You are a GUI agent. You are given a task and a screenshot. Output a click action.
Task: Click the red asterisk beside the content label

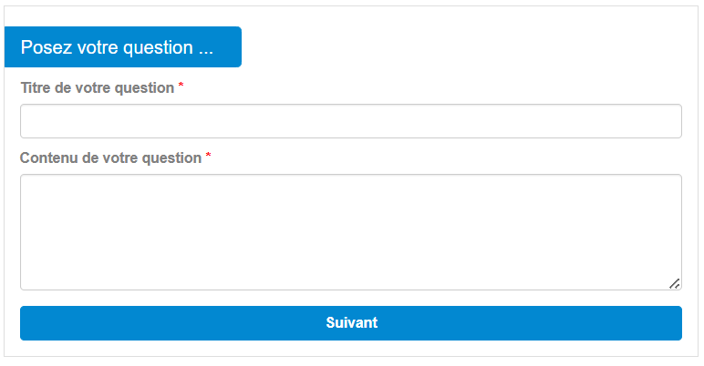(208, 157)
